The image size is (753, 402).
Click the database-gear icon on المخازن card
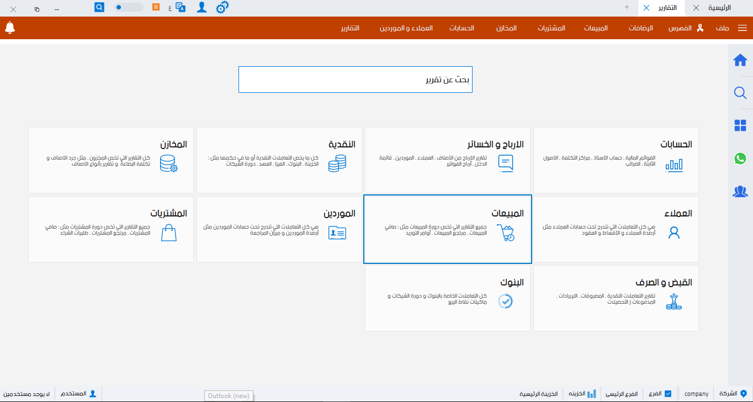168,163
